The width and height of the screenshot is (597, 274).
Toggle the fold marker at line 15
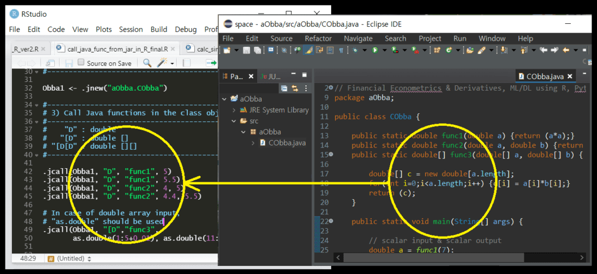(331, 155)
